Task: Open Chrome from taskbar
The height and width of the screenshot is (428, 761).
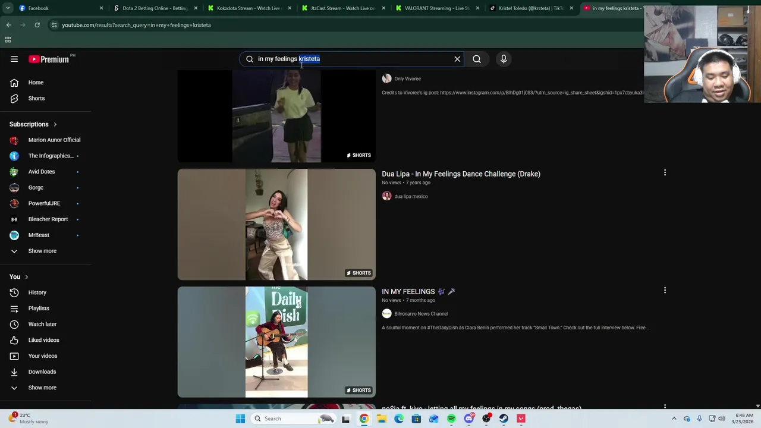Action: pos(364,418)
